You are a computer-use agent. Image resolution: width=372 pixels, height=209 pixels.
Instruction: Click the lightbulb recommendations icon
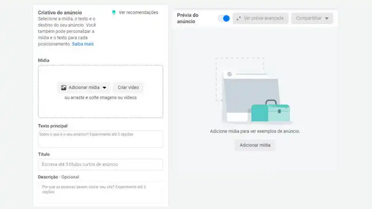tap(113, 13)
